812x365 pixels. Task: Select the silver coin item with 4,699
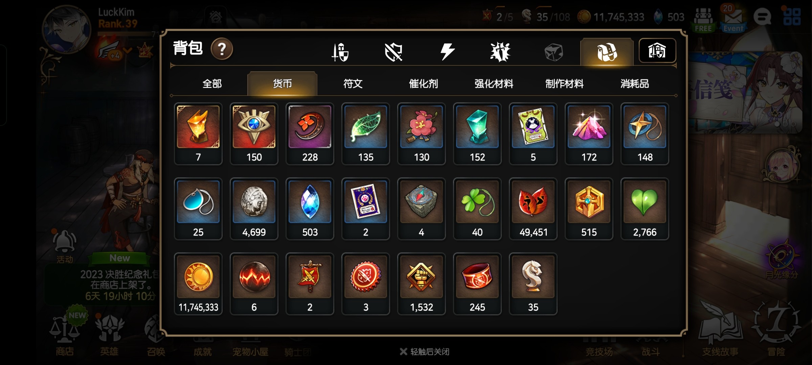(254, 209)
